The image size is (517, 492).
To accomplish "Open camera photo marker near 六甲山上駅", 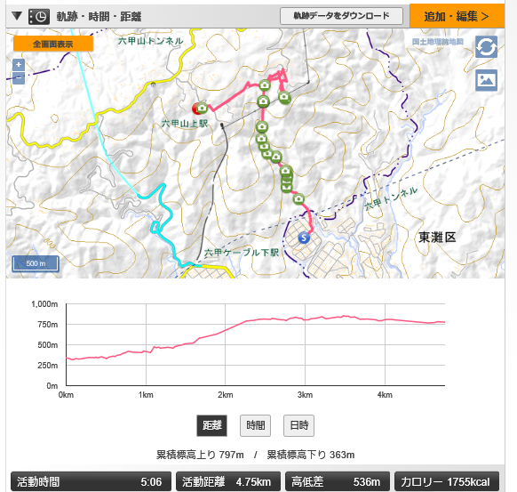I will coord(202,108).
